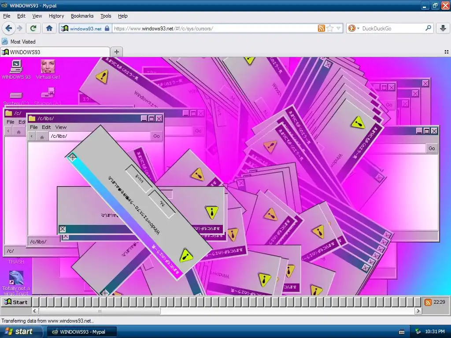451x338 pixels.
Task: Click the RSS feed icon in address bar
Action: [x=321, y=28]
